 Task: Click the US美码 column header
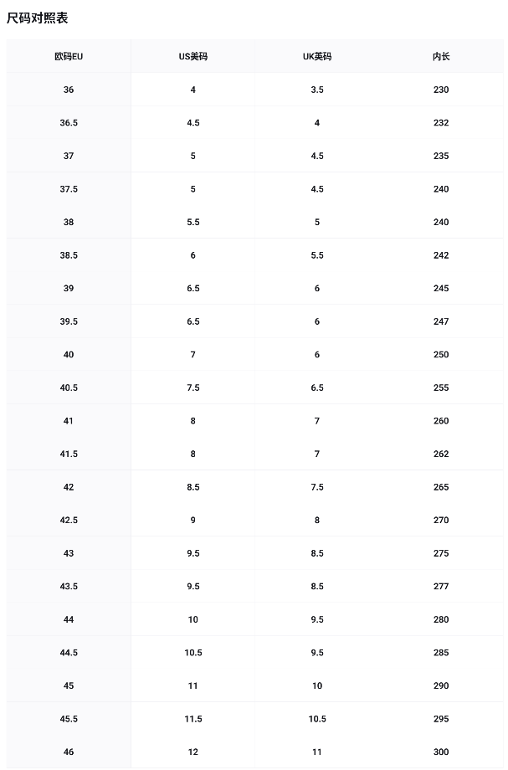click(x=192, y=56)
